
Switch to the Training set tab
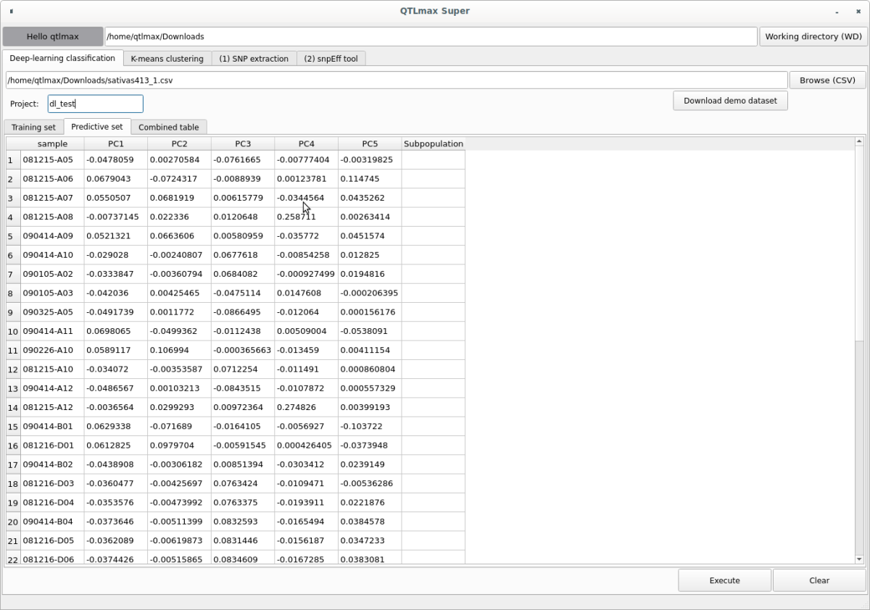click(33, 128)
